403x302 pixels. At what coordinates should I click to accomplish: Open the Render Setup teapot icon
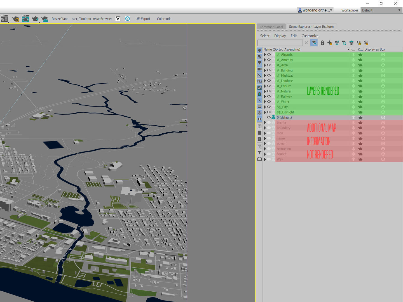pyautogui.click(x=16, y=19)
